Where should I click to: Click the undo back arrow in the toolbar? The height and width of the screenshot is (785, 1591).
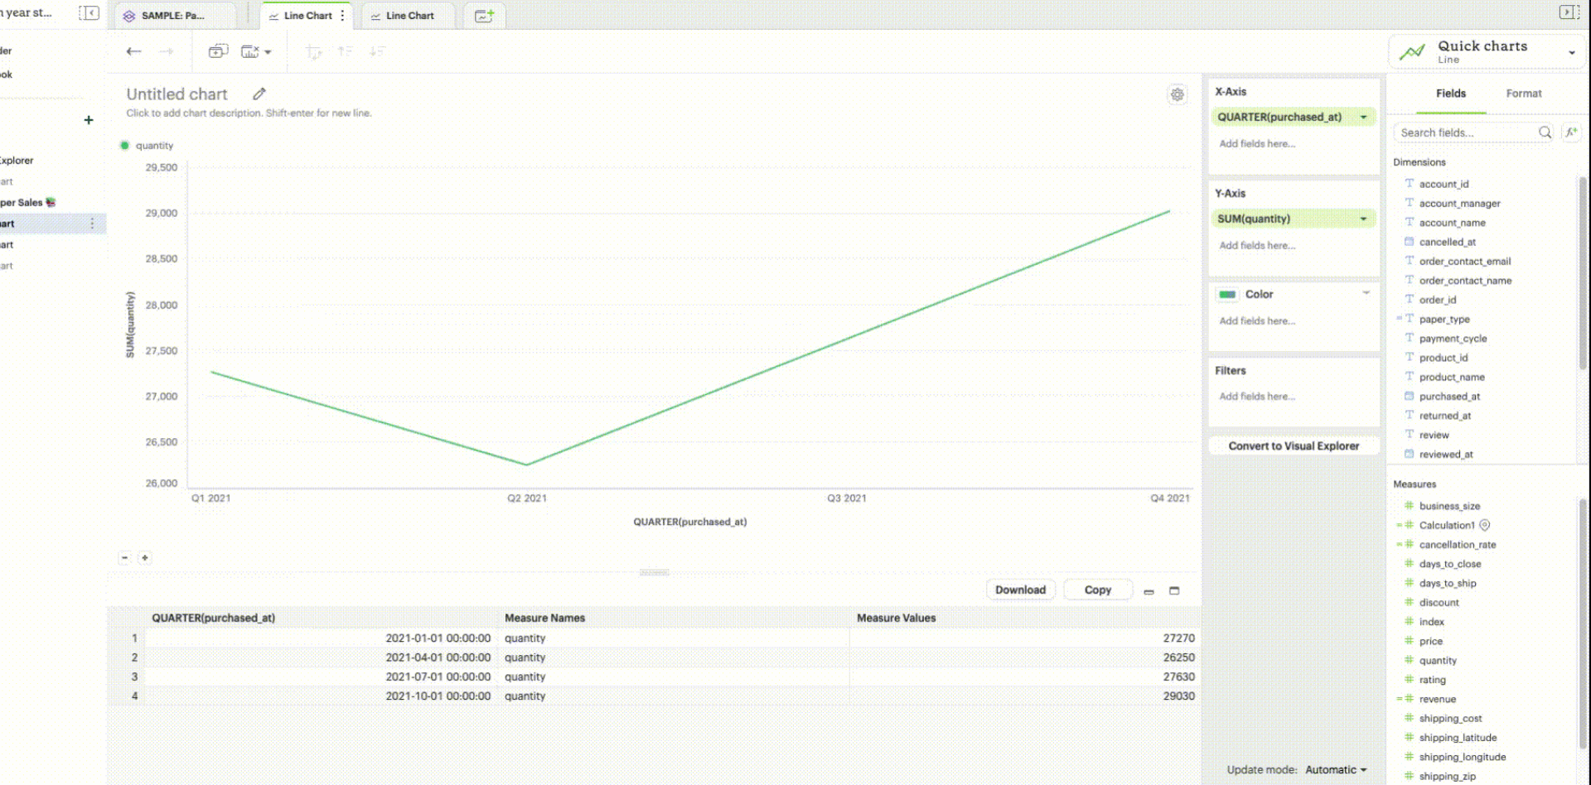[133, 51]
